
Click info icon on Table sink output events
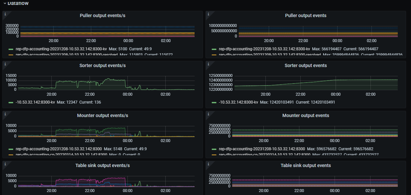click(x=208, y=164)
